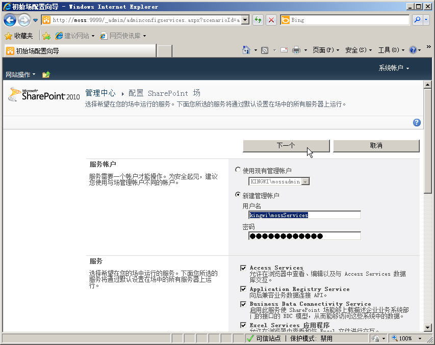
Task: Click the vertical scrollbar thumb
Action: pos(427,141)
